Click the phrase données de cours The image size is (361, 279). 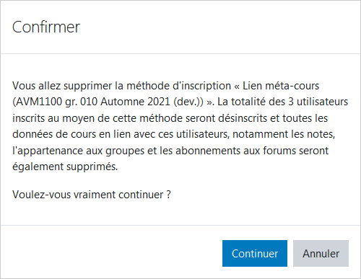tap(54, 134)
